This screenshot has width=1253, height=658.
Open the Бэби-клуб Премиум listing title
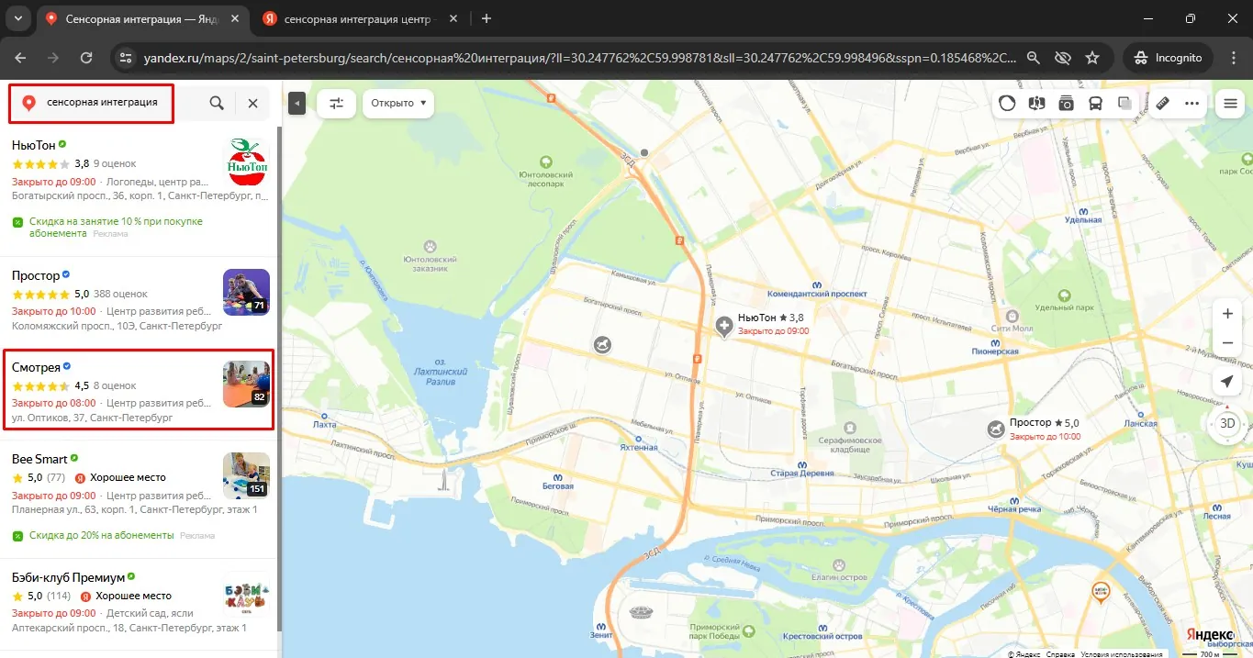(68, 577)
